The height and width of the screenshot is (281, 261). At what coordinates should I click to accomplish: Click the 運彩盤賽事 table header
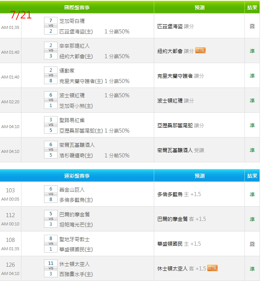tap(77, 176)
